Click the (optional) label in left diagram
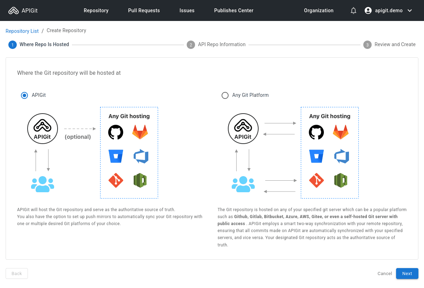Image resolution: width=424 pixels, height=288 pixels. pyautogui.click(x=78, y=137)
